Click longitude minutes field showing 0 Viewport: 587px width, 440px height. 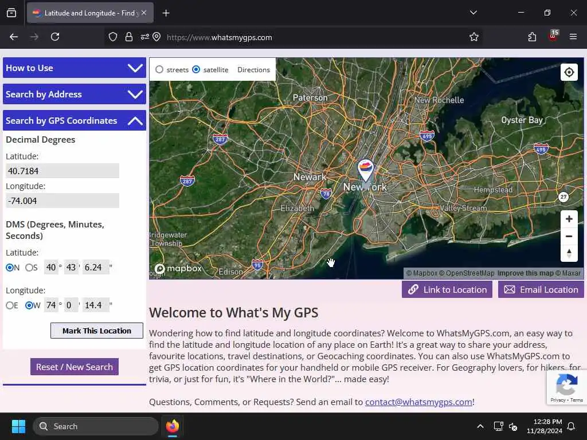tap(71, 305)
